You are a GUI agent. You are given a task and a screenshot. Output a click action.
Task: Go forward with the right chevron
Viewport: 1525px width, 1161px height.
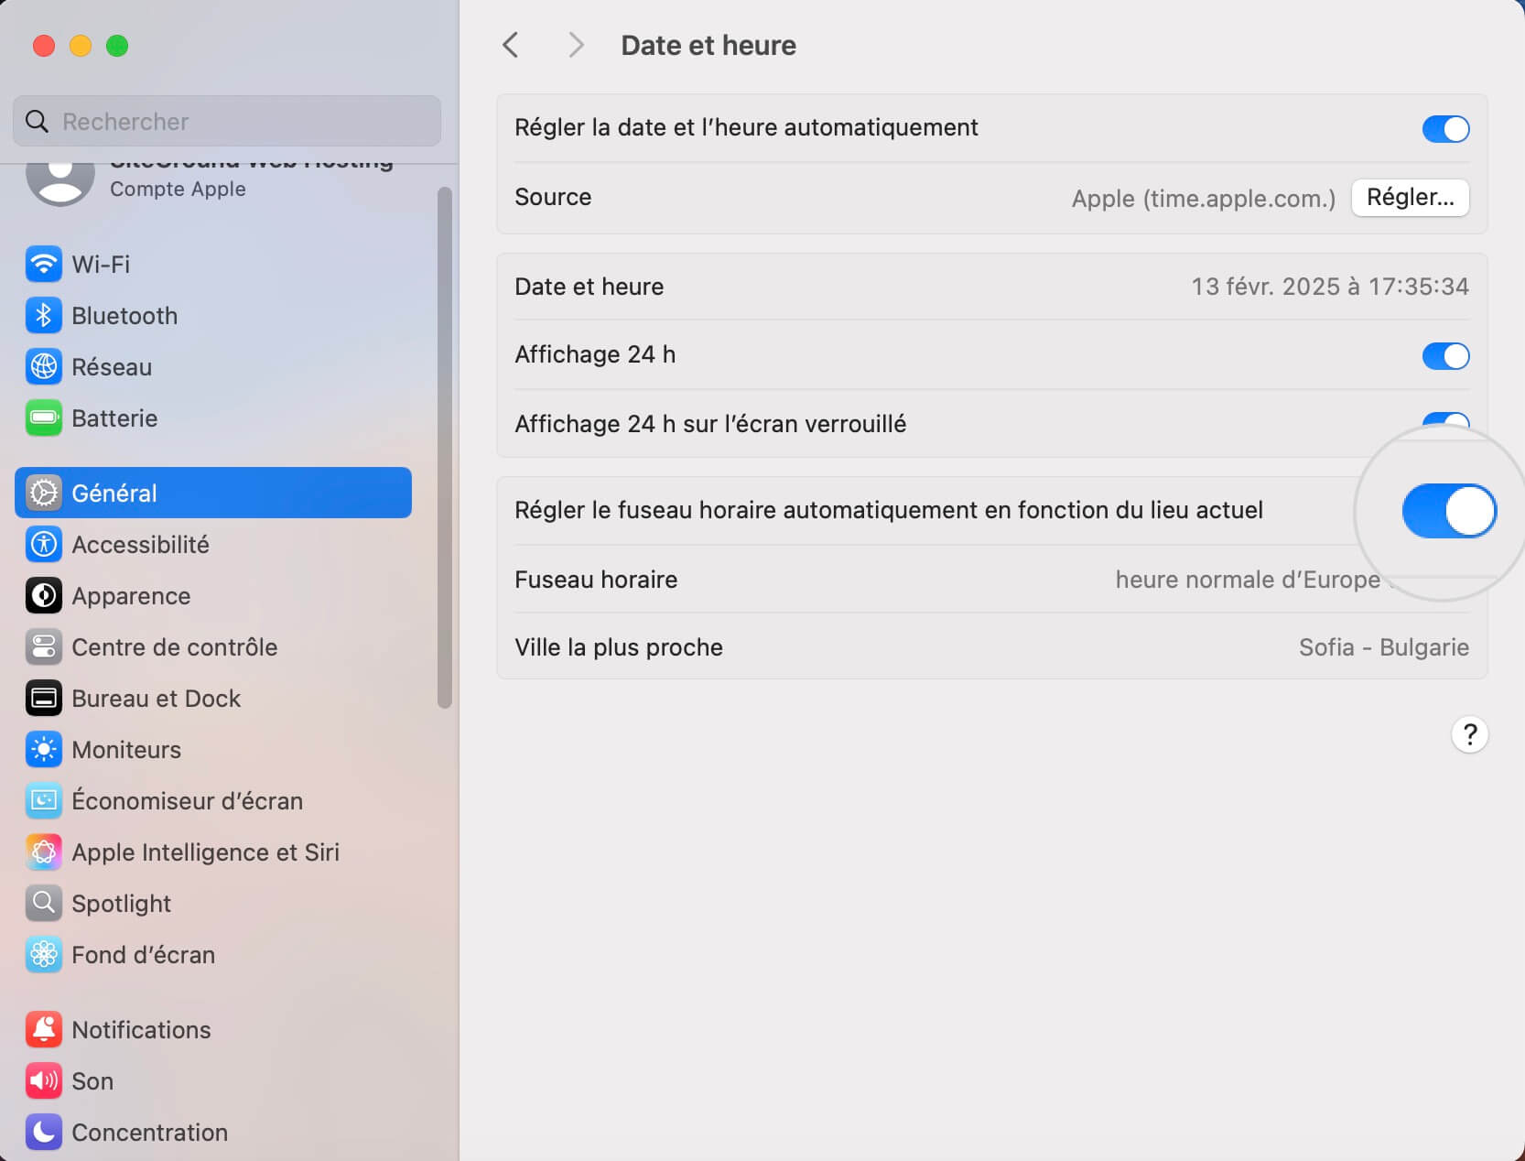pyautogui.click(x=576, y=45)
